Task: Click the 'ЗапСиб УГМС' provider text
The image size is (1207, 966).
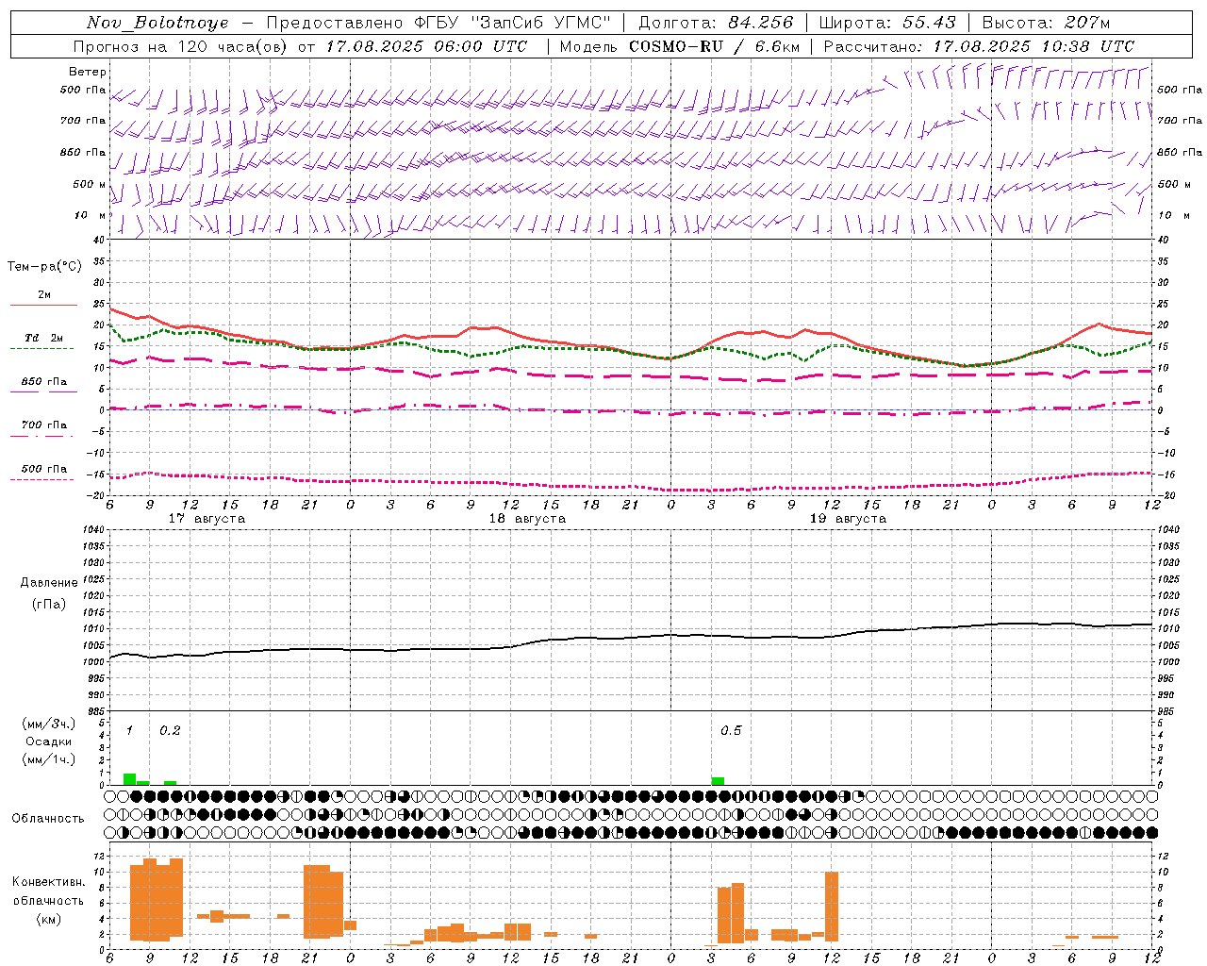Action: (x=540, y=23)
